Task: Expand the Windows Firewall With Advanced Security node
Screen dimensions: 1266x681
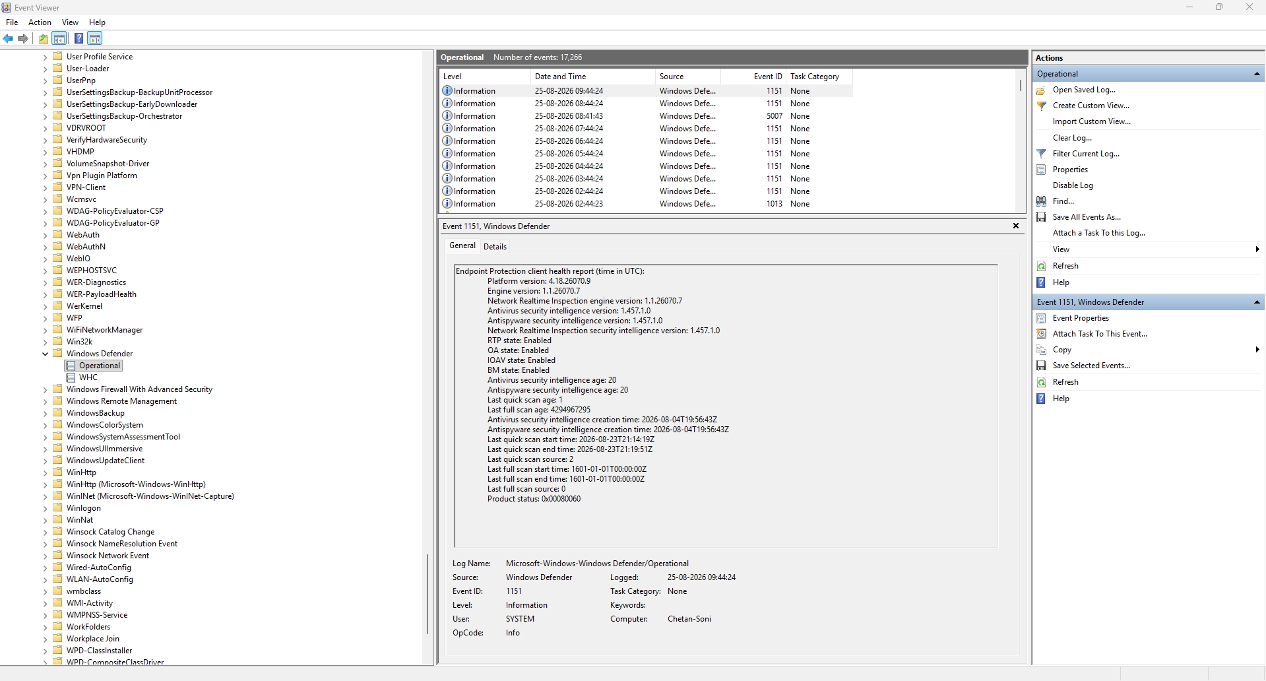Action: click(45, 389)
